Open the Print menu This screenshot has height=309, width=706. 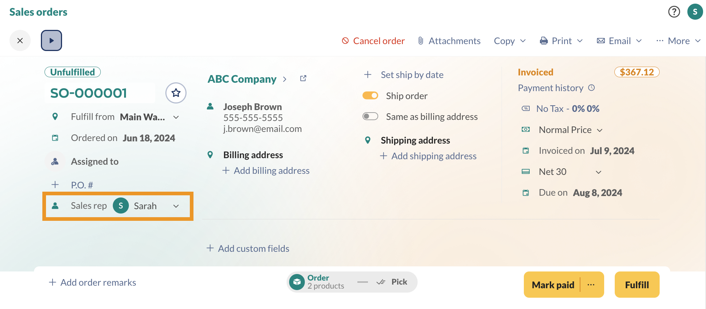(x=561, y=41)
